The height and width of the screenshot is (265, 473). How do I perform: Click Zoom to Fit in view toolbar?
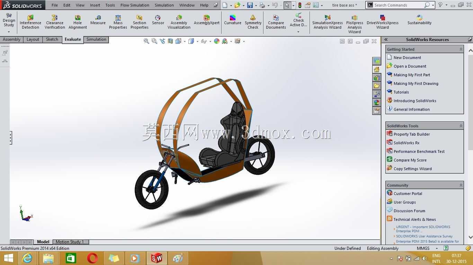(x=146, y=41)
